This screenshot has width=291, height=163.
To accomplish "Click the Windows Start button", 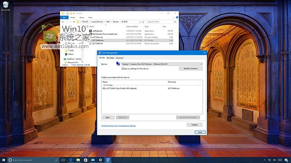I will [4, 160].
